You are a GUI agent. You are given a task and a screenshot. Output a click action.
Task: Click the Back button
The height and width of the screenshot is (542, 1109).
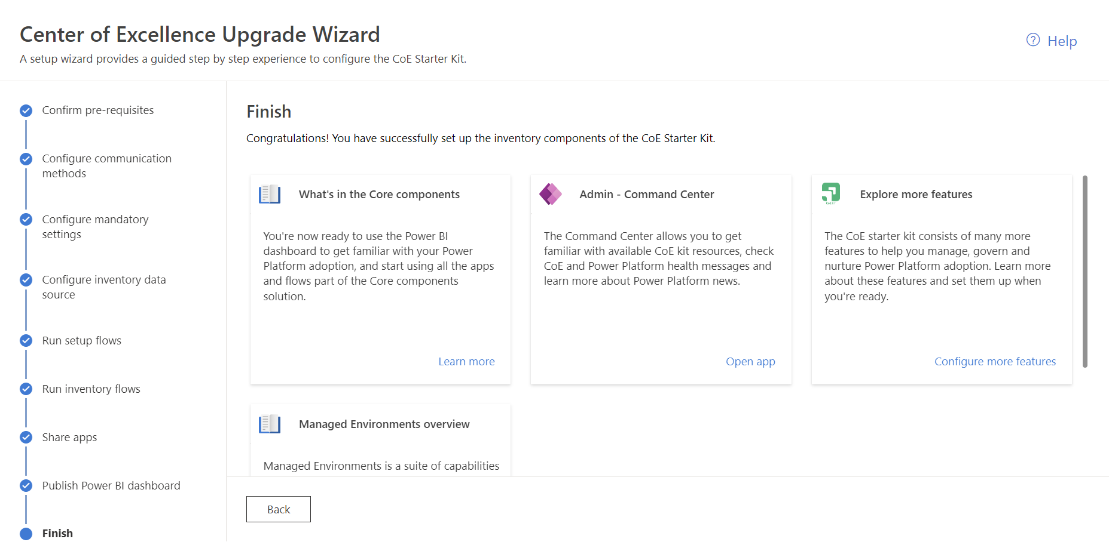click(x=278, y=509)
